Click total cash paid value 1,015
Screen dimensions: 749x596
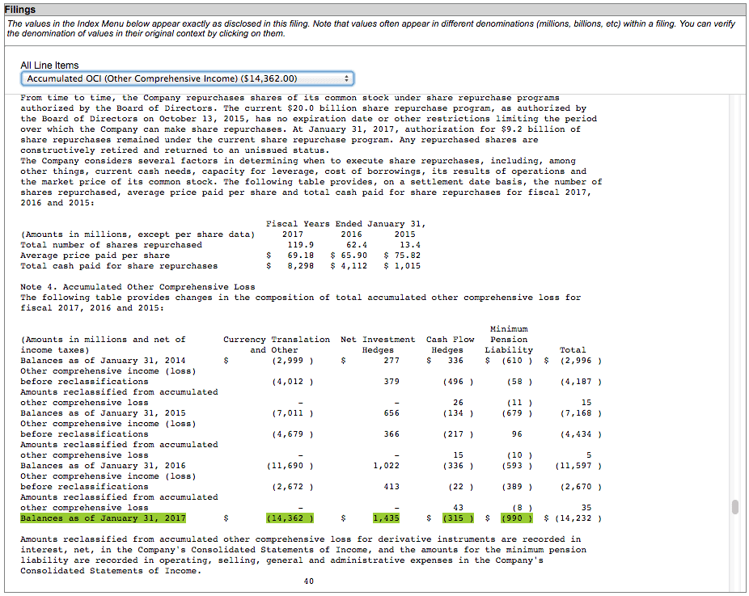click(x=408, y=266)
